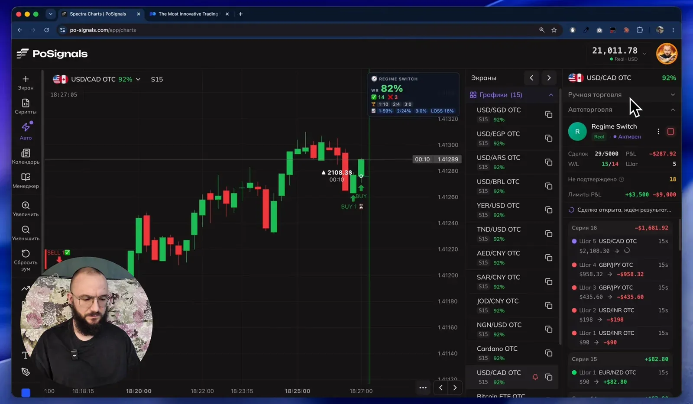Open Regime Switch stats overlay on chart
Image resolution: width=693 pixels, height=404 pixels.
tap(413, 94)
